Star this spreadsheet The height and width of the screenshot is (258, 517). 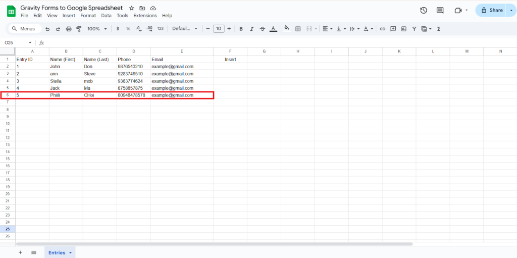tap(132, 8)
